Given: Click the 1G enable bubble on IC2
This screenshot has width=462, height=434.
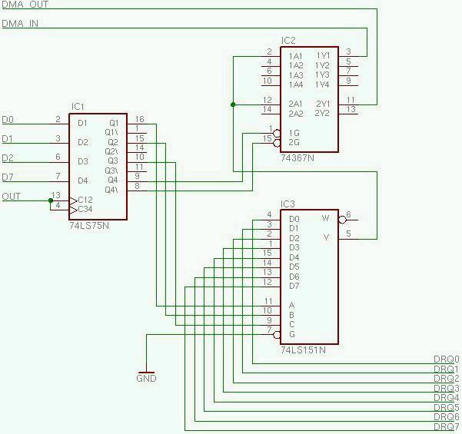Looking at the screenshot, I should tap(277, 133).
